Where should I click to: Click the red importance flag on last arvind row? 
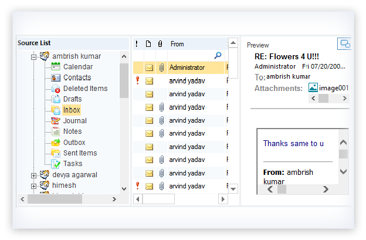coord(137,186)
